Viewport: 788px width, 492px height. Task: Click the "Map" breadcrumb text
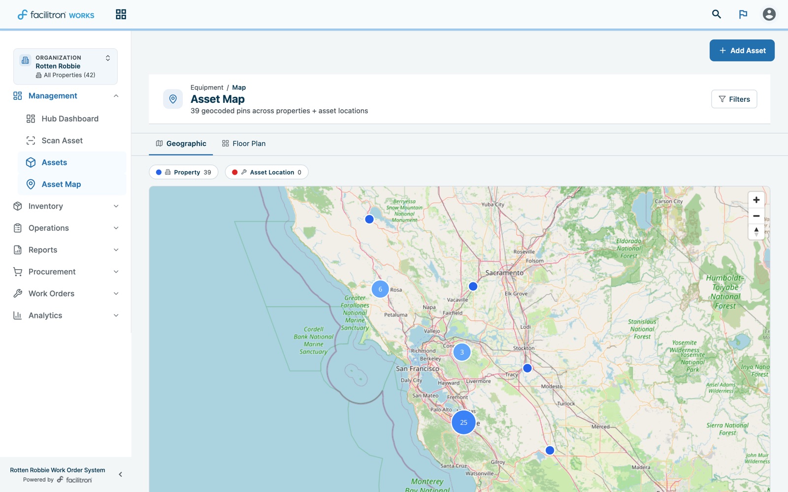(239, 88)
